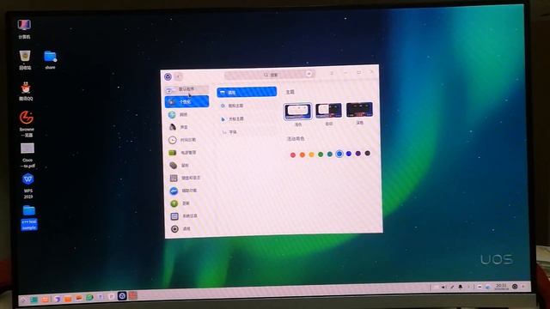
Task: Select the red Browser desktop icon
Action: pyautogui.click(x=27, y=124)
